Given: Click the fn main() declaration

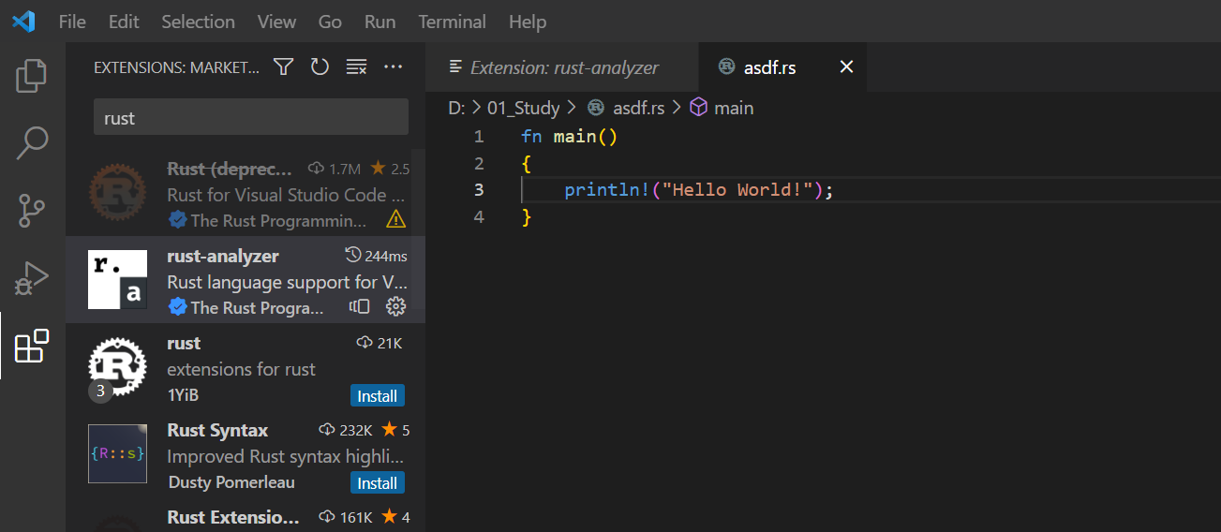Looking at the screenshot, I should [569, 137].
